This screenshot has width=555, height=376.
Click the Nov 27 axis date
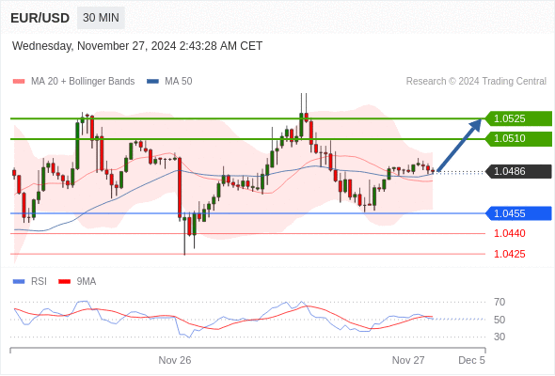pos(408,360)
